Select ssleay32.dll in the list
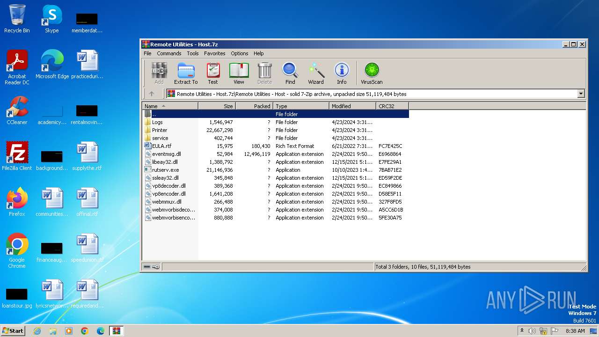Viewport: 599px width, 337px height. tap(276, 178)
